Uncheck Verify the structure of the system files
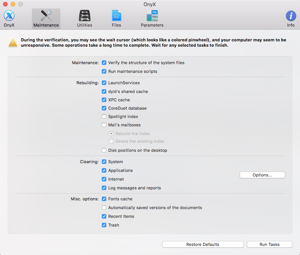 click(x=104, y=63)
